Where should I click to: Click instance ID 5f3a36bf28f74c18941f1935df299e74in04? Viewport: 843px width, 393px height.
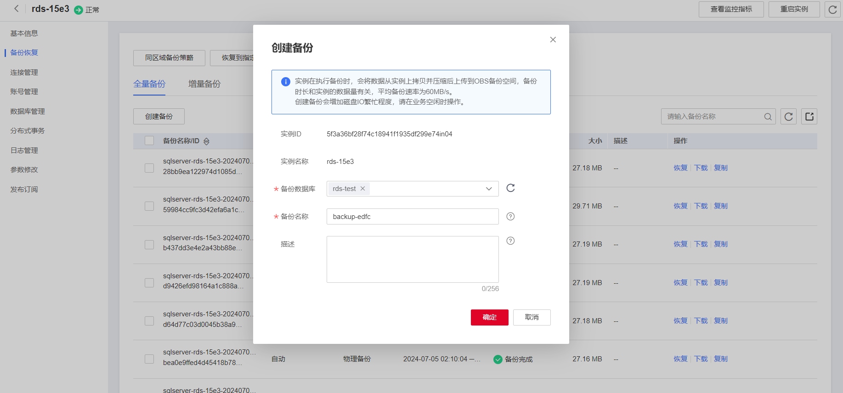click(x=390, y=134)
